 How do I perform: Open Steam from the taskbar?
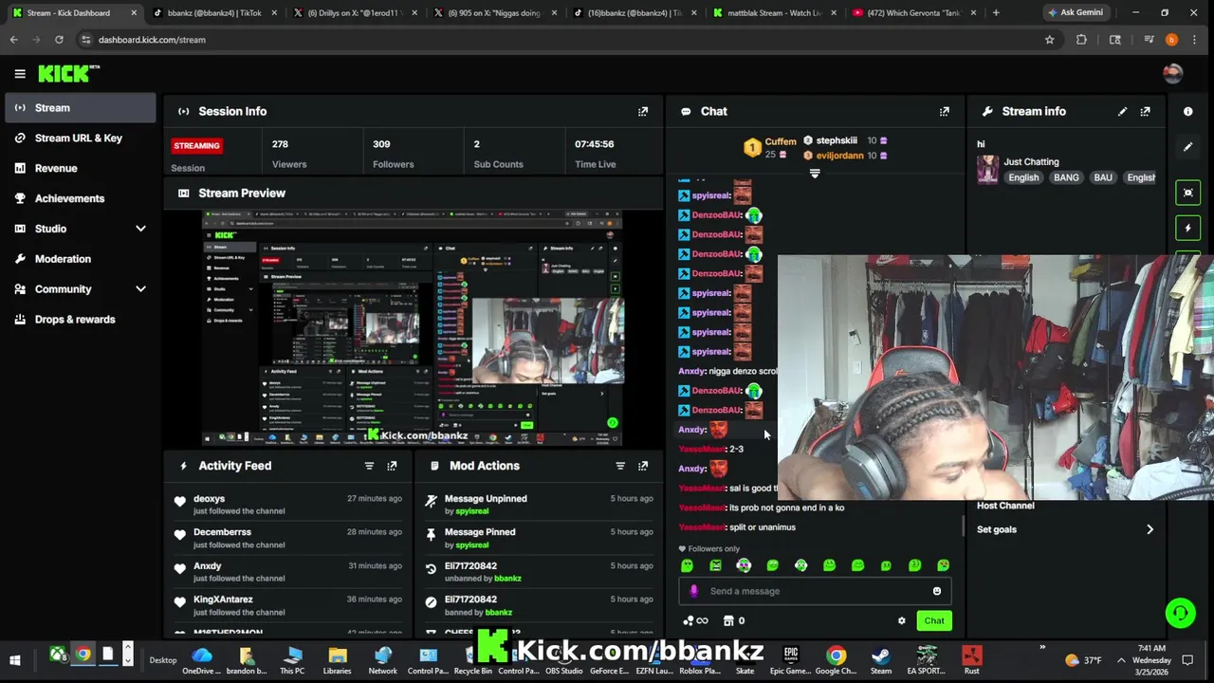(881, 659)
